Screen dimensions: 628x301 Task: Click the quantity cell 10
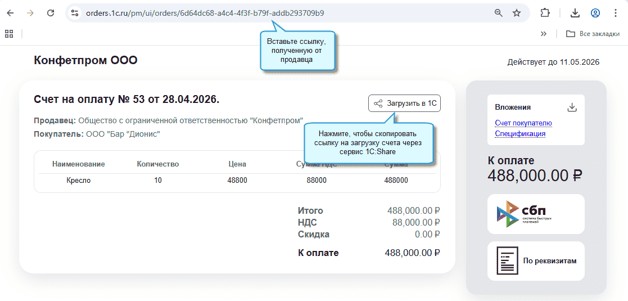158,181
